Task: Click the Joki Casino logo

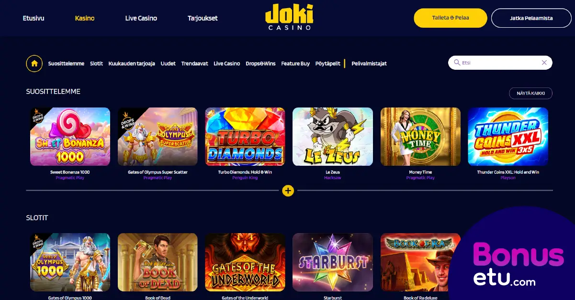Action: 289,17
